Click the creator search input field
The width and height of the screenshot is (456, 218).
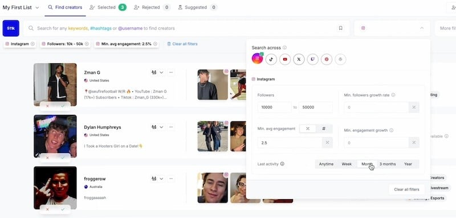(x=186, y=28)
